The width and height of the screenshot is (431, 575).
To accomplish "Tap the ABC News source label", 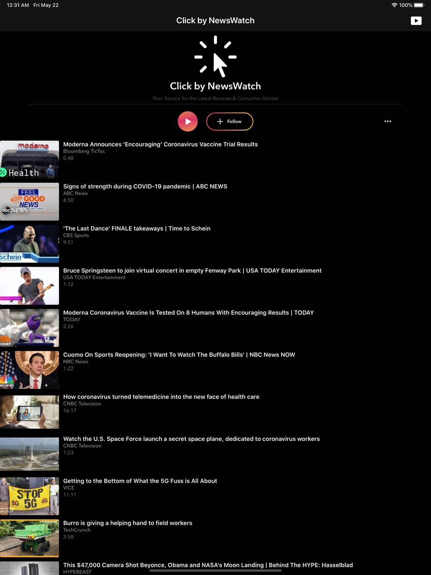I will coord(75,194).
